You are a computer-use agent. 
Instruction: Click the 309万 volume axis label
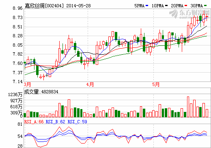click(16, 113)
